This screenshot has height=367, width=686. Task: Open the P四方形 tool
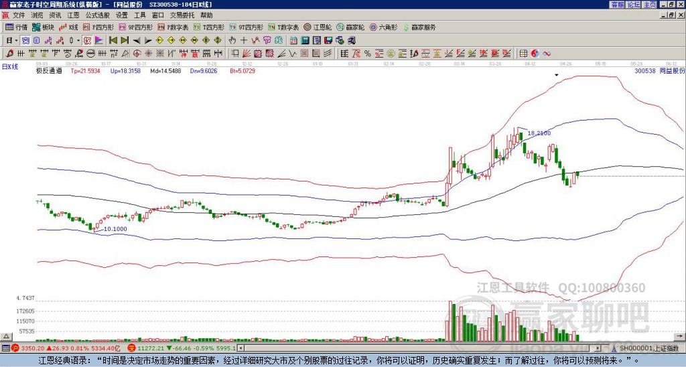pos(98,27)
